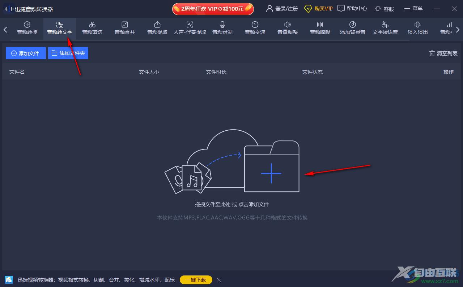463x287 pixels.
Task: Click the 文件状态 column header
Action: point(313,72)
